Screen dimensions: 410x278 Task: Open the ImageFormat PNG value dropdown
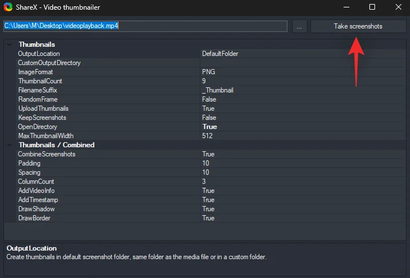302,72
